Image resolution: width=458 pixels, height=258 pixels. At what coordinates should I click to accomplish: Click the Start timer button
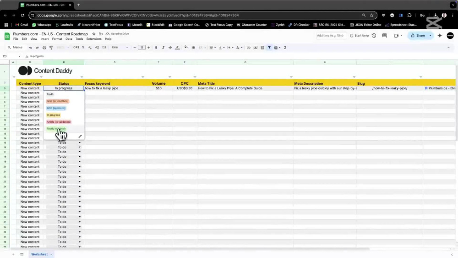[360, 36]
